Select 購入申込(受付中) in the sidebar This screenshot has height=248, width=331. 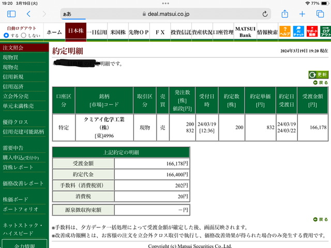point(21,158)
